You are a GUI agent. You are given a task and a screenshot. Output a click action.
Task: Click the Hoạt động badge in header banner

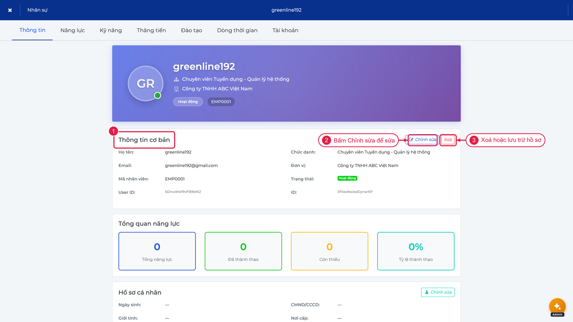(x=188, y=102)
